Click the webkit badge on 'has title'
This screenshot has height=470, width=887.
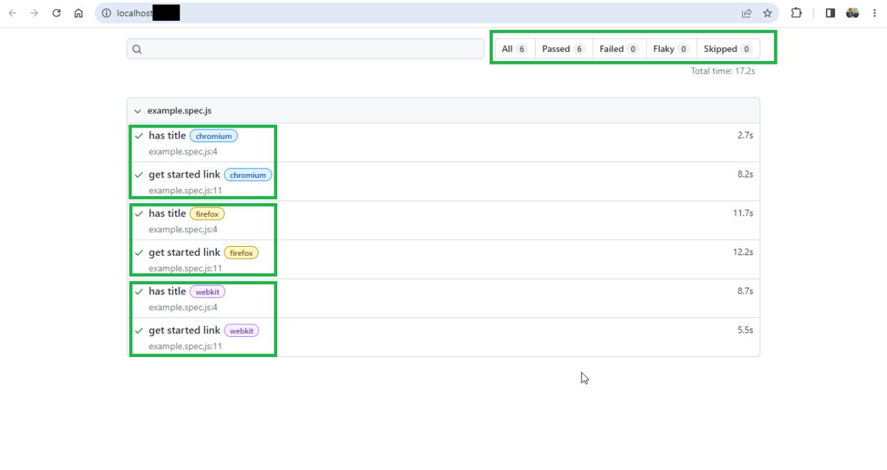pos(207,292)
